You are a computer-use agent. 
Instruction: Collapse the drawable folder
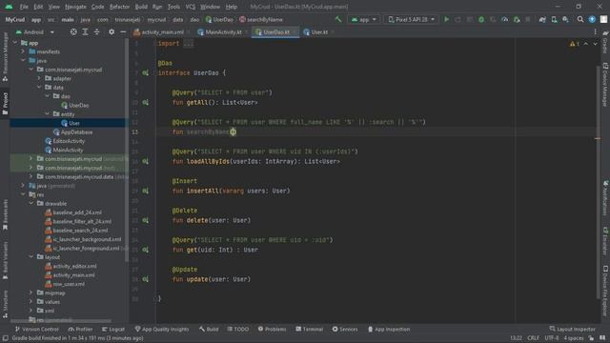point(31,203)
